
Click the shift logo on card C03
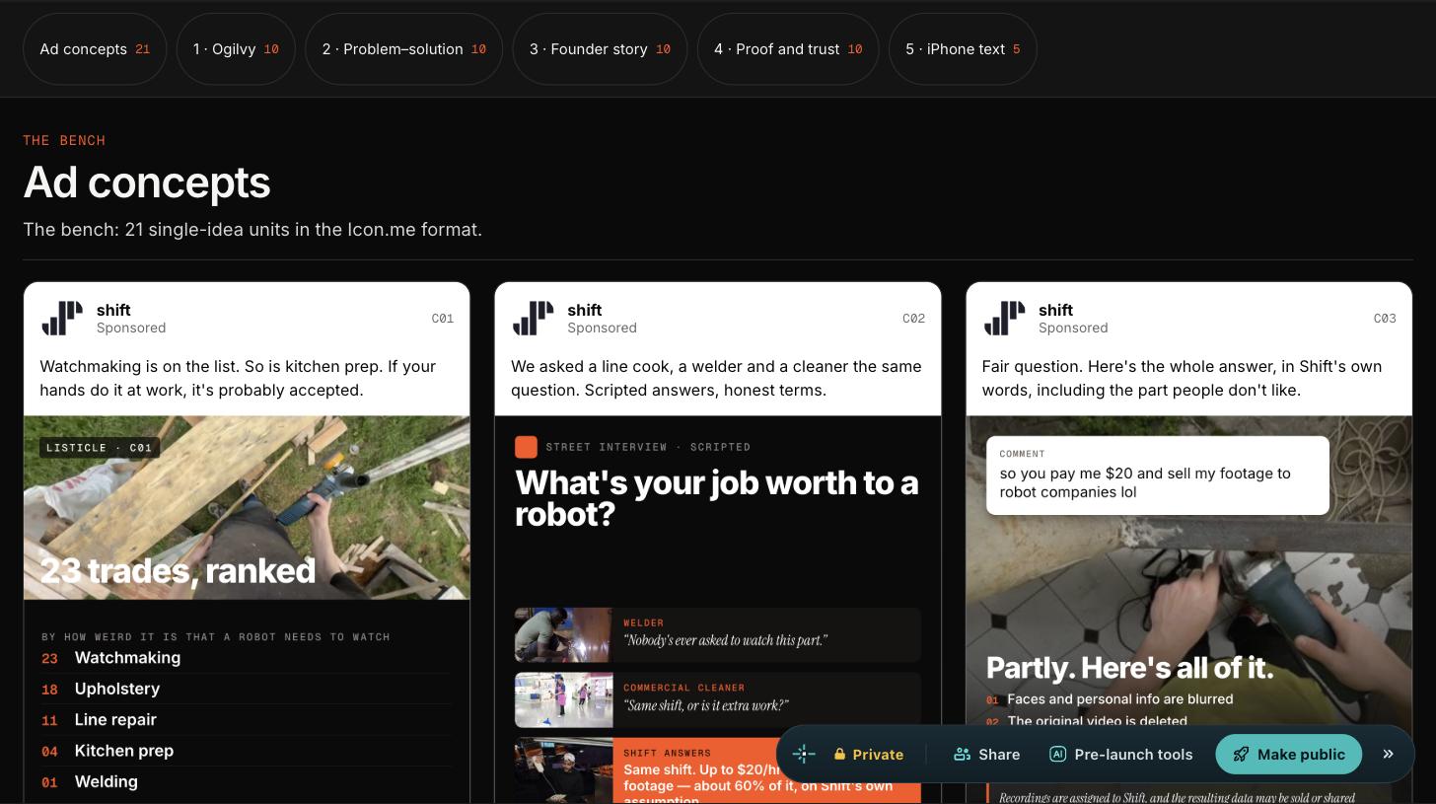click(1004, 318)
